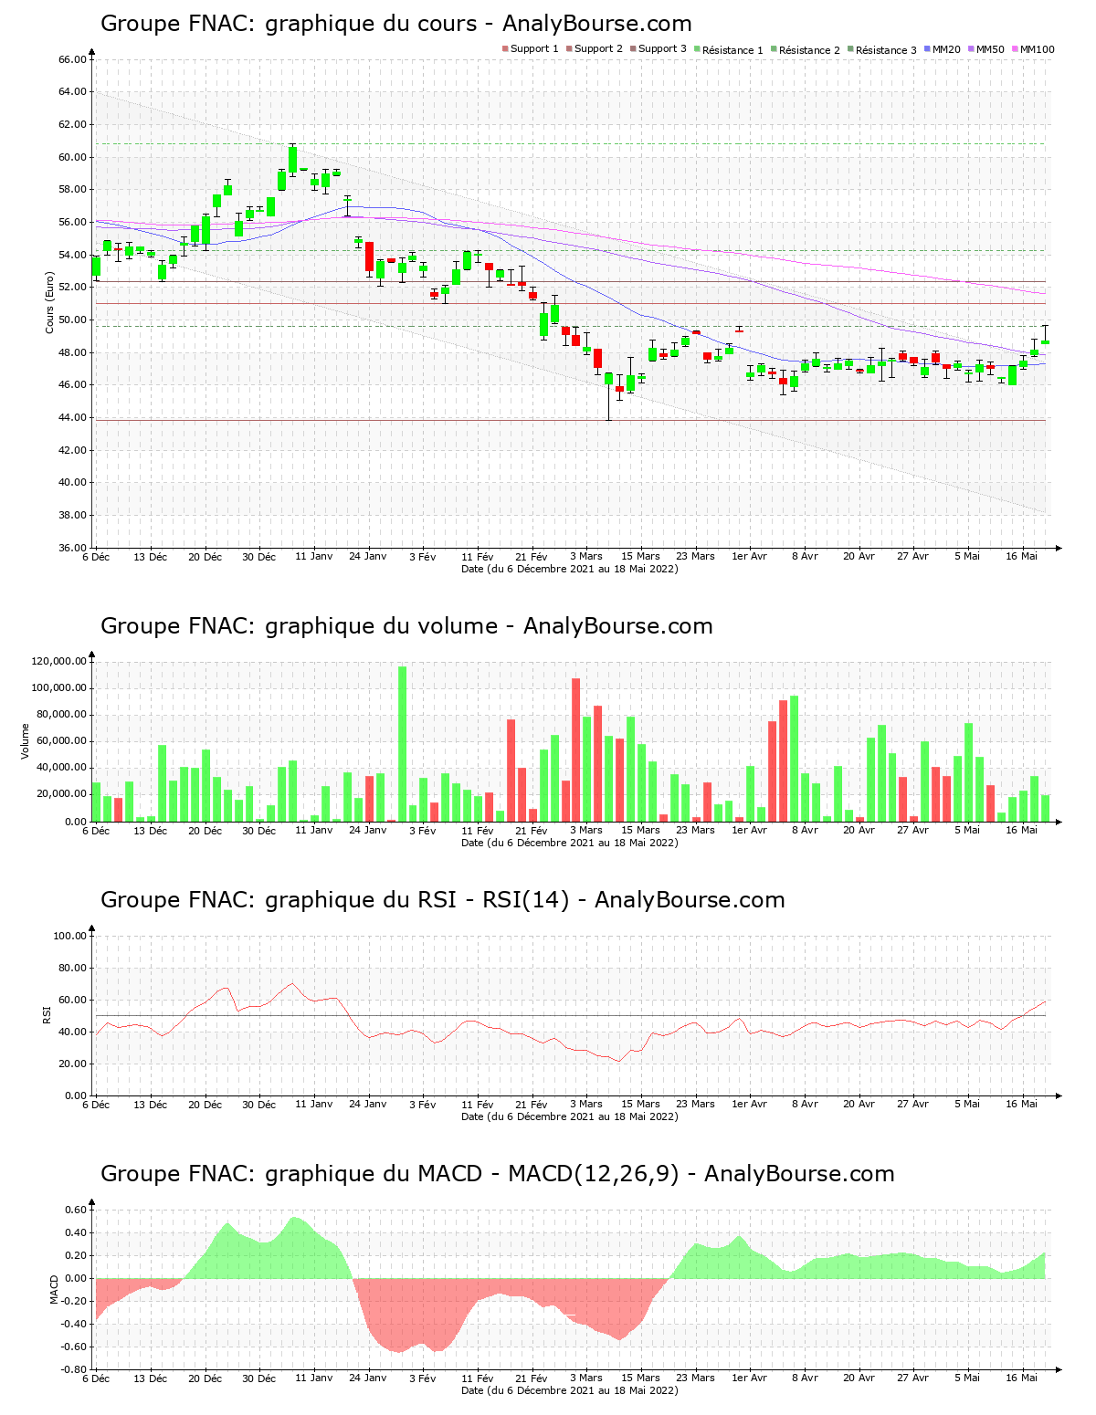Select the Résistance 2 legend entry
Image resolution: width=1096 pixels, height=1415 pixels.
click(806, 49)
